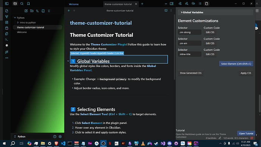261x147 pixels.
Task: Create a new folder in file explorer
Action: click(x=32, y=11)
